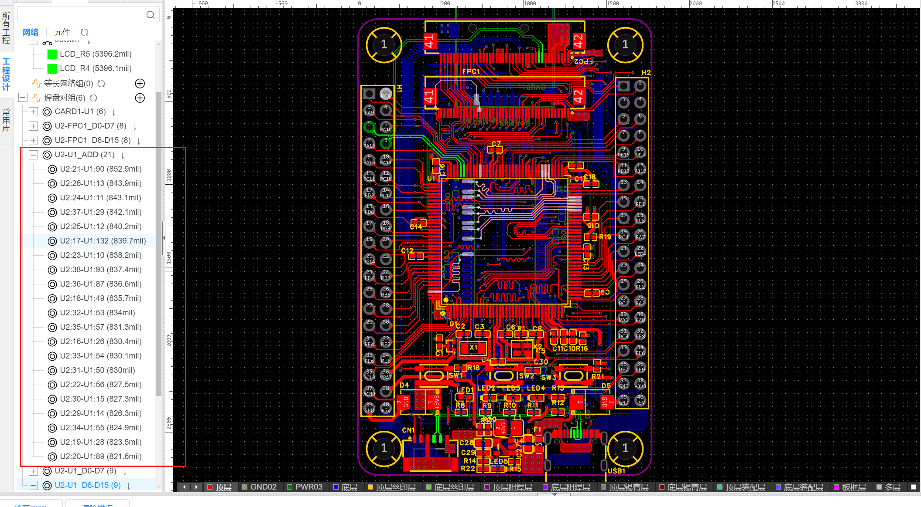Image resolution: width=921 pixels, height=507 pixels.
Task: Collapse the U2-U1_ADD group
Action: (33, 155)
